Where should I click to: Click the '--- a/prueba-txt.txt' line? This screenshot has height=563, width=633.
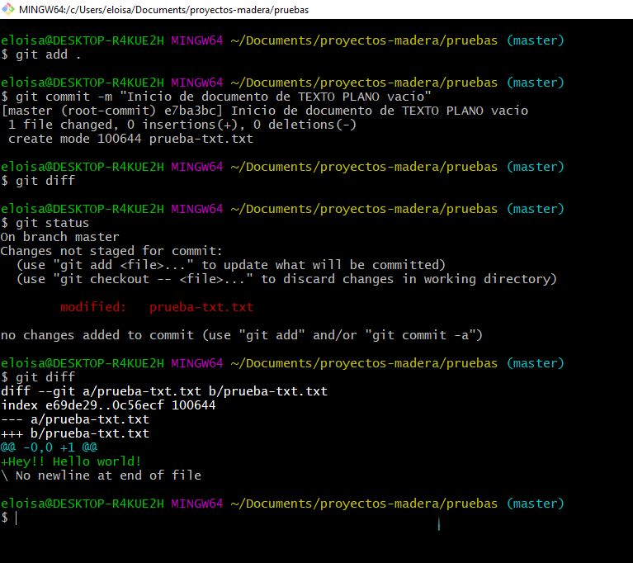(x=75, y=419)
